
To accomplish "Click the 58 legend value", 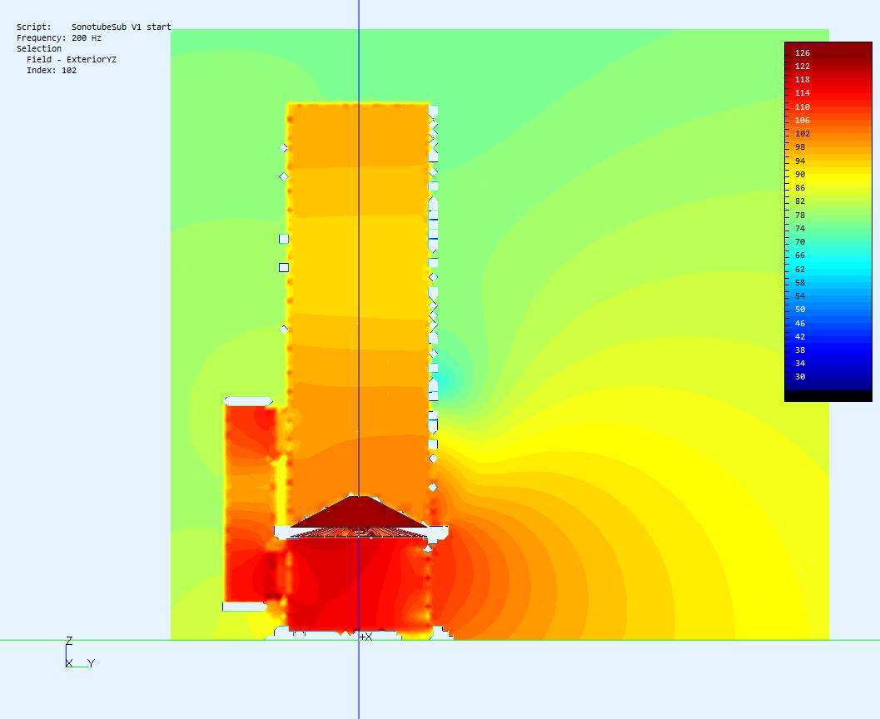I will click(800, 282).
